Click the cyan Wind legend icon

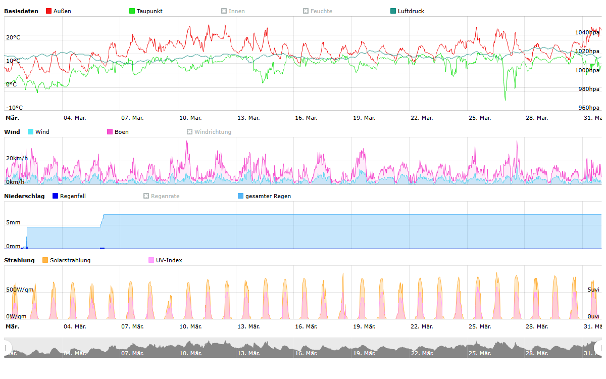31,132
